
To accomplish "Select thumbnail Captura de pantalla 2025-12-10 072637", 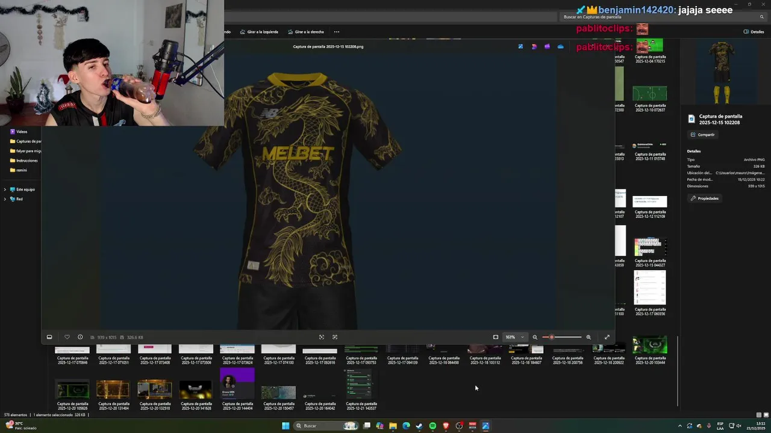I will point(649,99).
